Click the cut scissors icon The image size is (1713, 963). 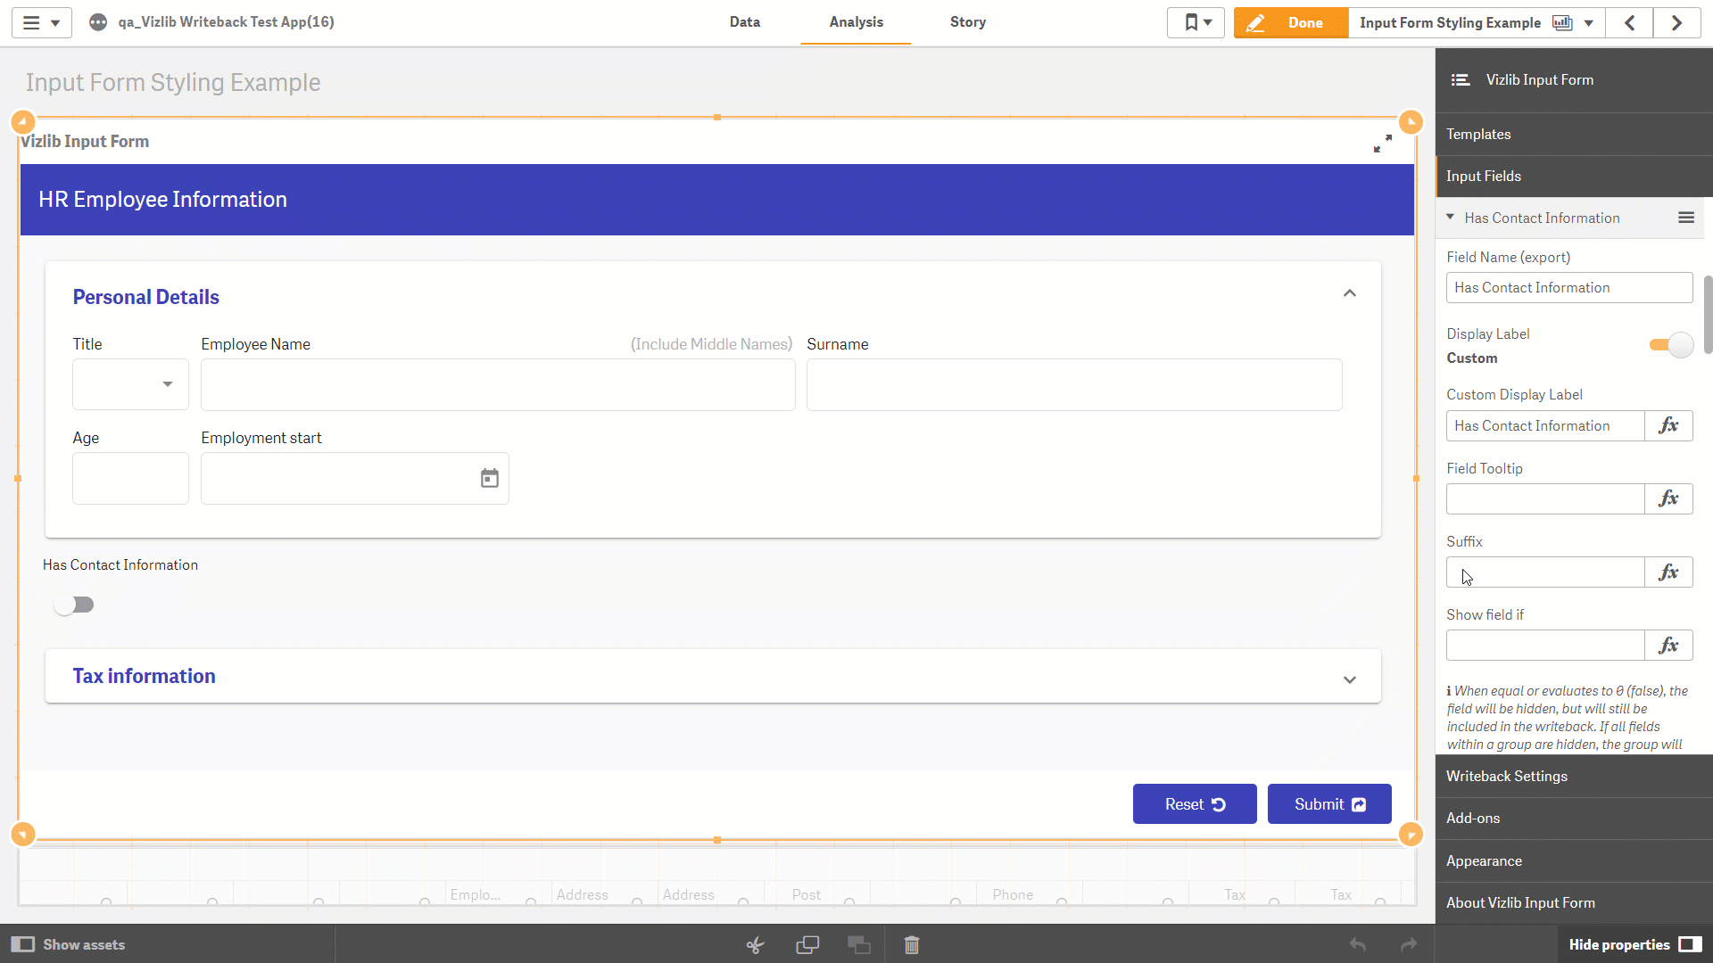point(755,944)
